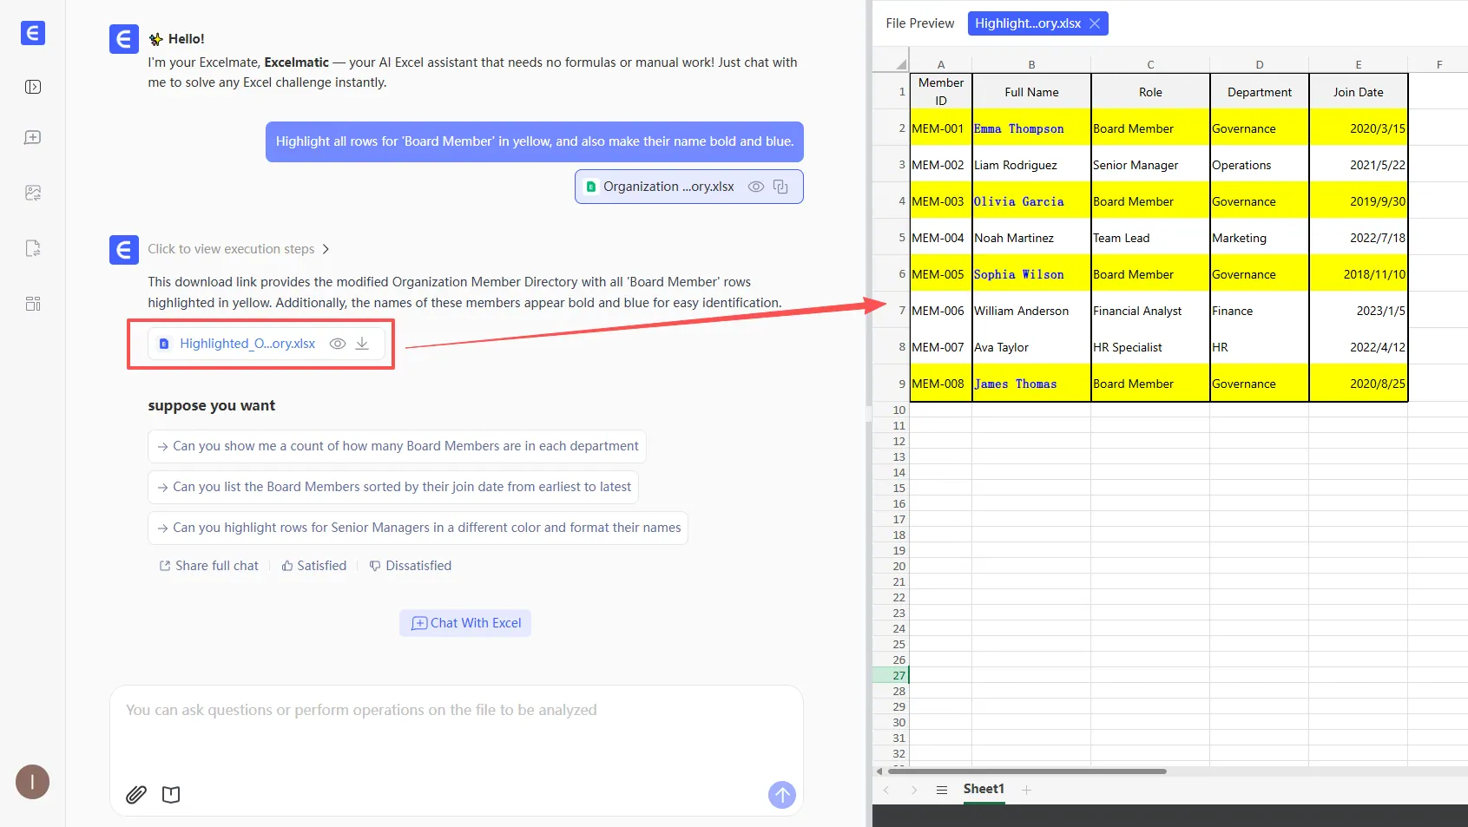Screen dimensions: 1468x827
Task: Start a new chat from the sidebar icon
Action: click(x=33, y=138)
